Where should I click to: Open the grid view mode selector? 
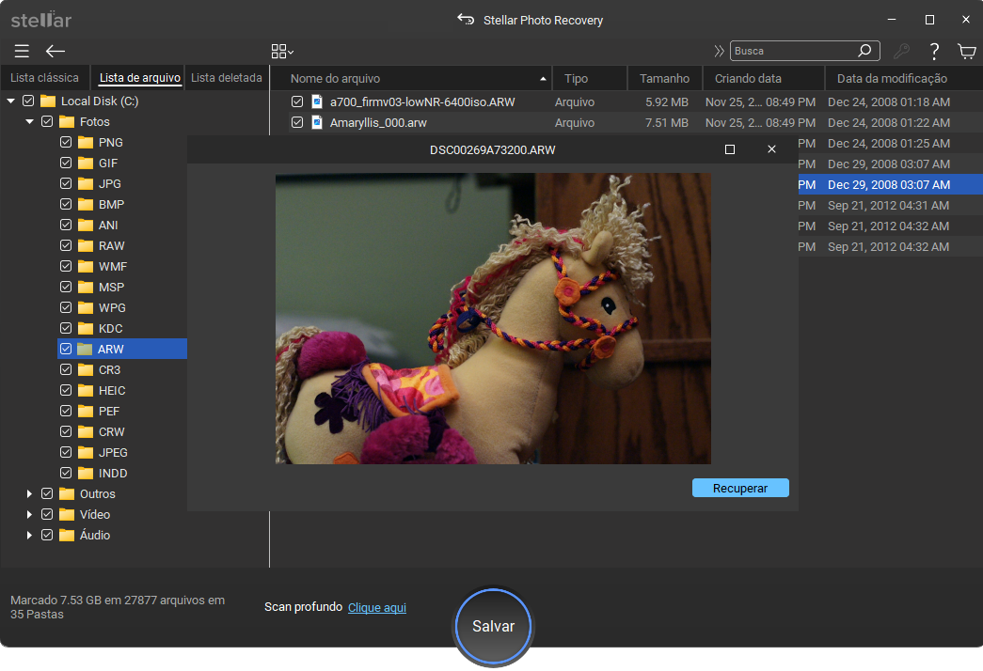coord(282,52)
